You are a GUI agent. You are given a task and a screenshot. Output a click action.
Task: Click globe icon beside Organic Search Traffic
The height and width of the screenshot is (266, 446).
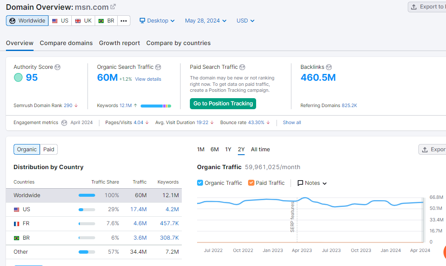(158, 67)
